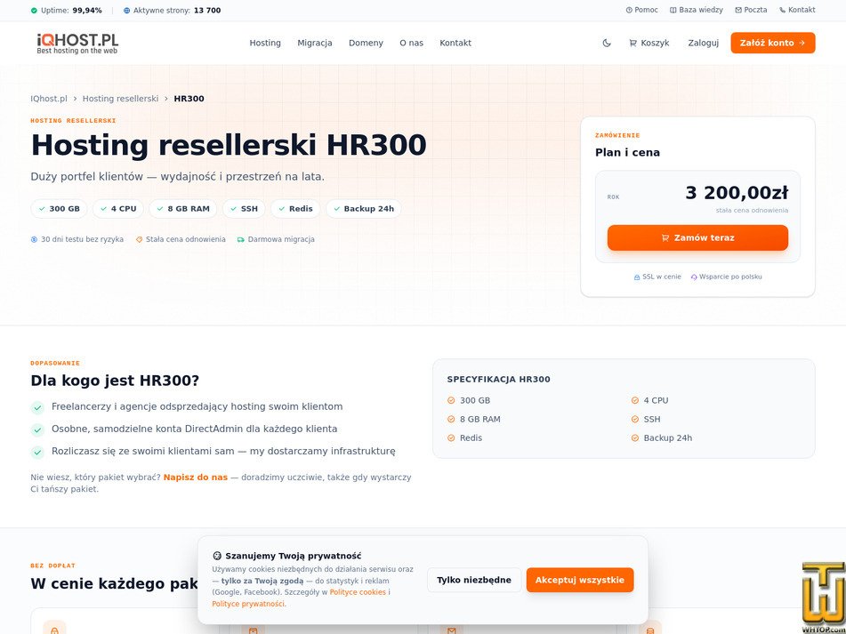Click Tylko niezbędne cookie button

coord(474,580)
